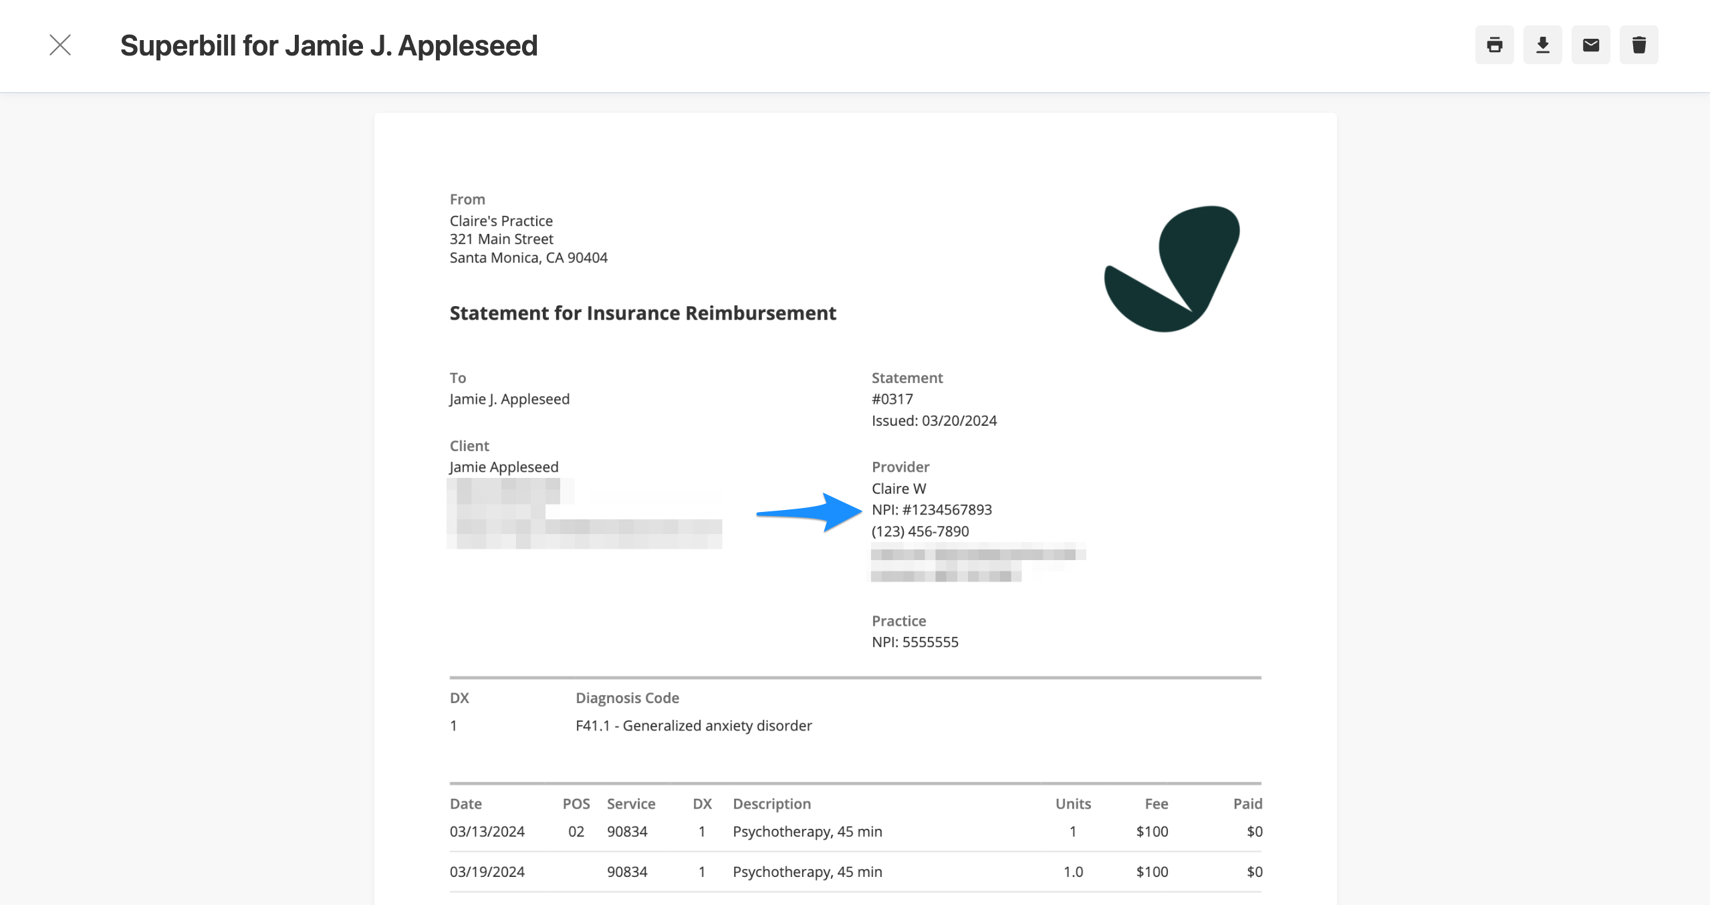Select the 03/19/2024 service row date
Viewport: 1710px width, 905px height.
[487, 872]
